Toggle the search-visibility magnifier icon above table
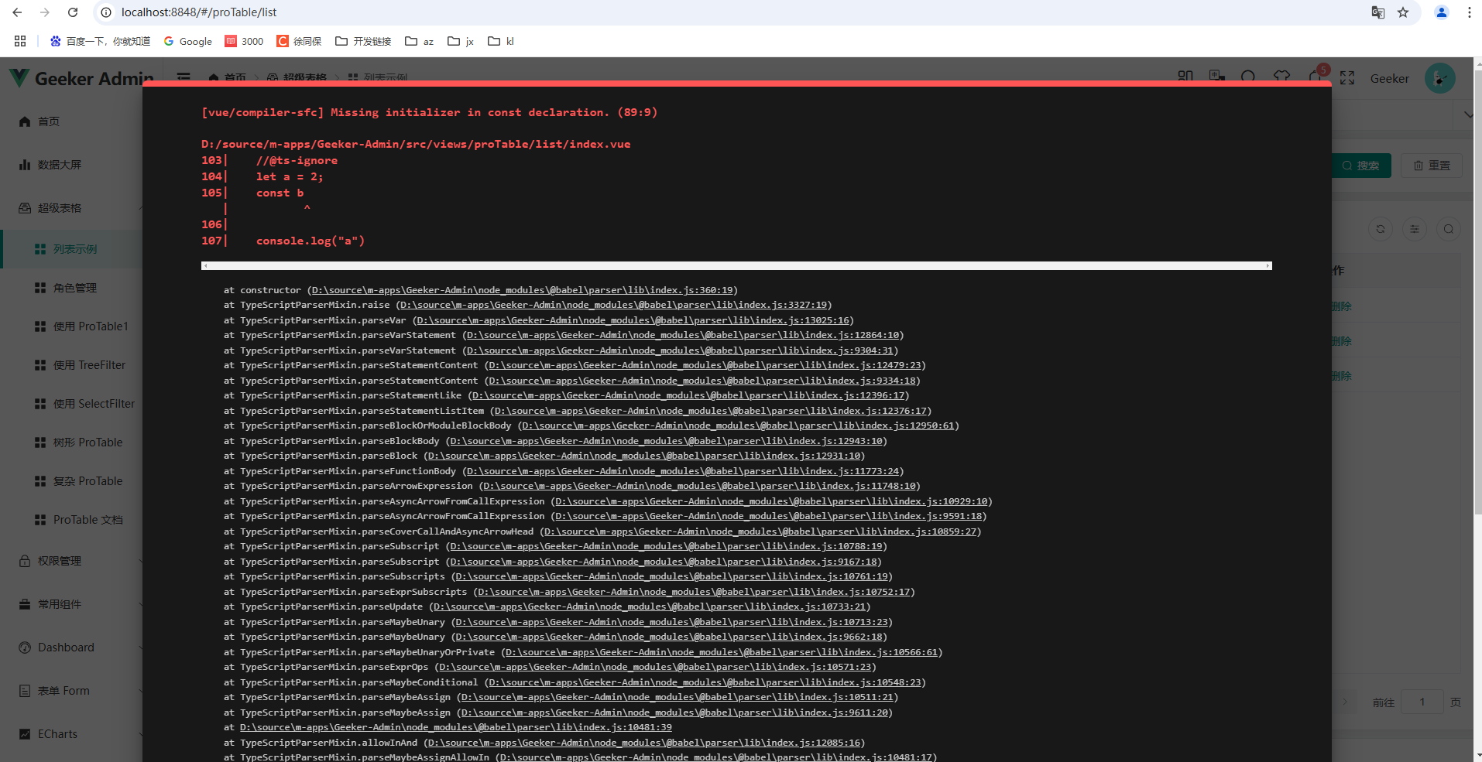The width and height of the screenshot is (1482, 762). [x=1449, y=229]
